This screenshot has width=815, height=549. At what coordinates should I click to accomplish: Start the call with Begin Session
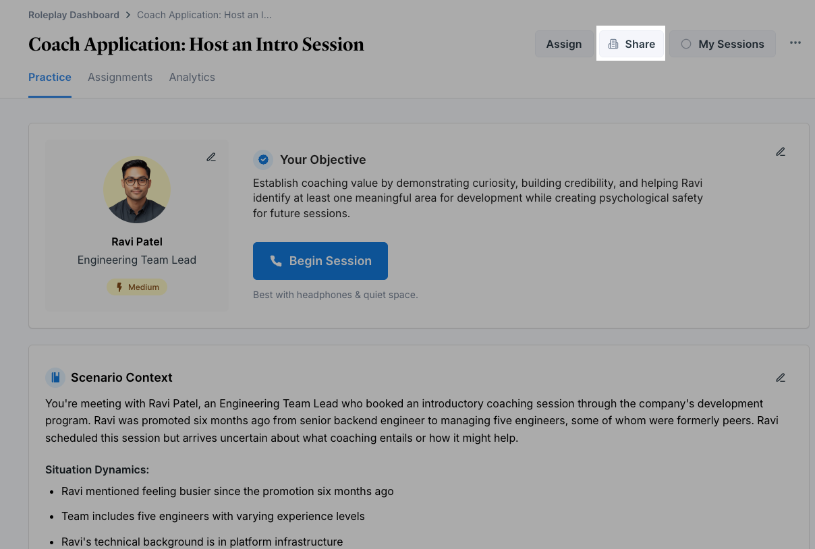point(320,261)
